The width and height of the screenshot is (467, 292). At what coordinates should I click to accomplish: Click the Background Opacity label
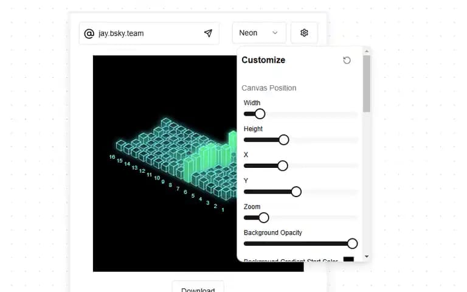(273, 233)
